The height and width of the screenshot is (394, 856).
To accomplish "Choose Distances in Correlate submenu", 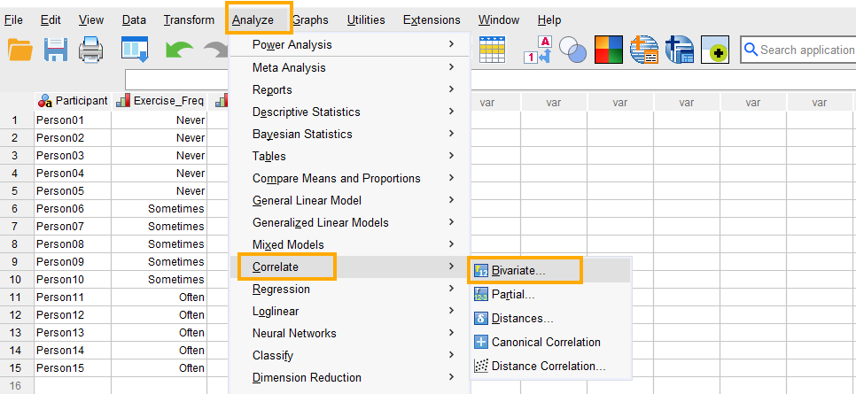I will (x=522, y=318).
